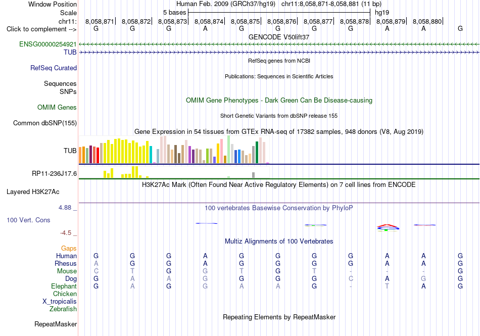Click the blue TUB gene arrowed intron line
Viewport: 480px width, 336px height.
click(x=279, y=53)
